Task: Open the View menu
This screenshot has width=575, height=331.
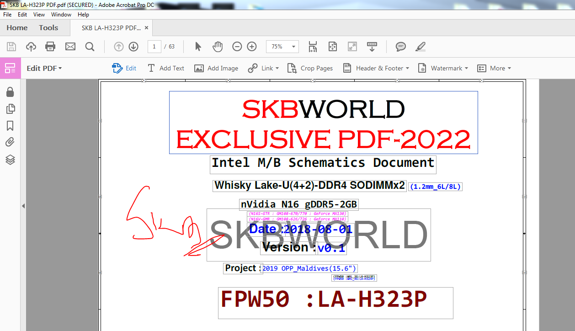Action: pos(39,15)
